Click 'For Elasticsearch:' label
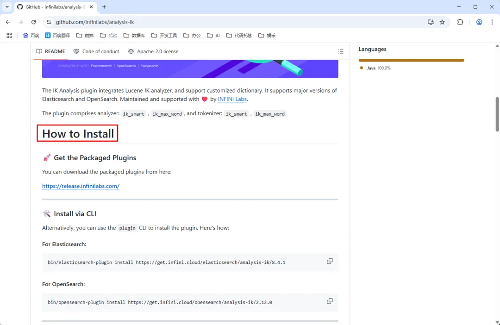 [x=64, y=244]
